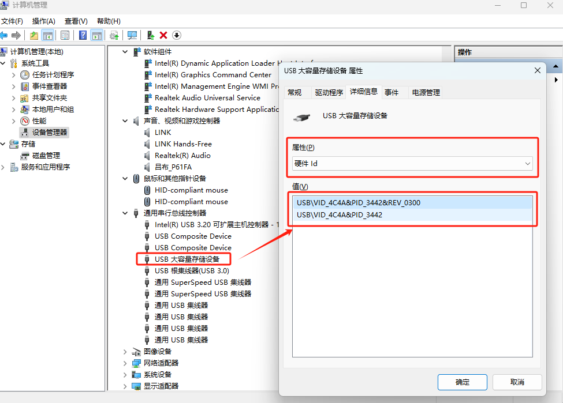Screen dimensions: 563x403
Task: Click the 操作 pane expand arrow
Action: coord(556,80)
